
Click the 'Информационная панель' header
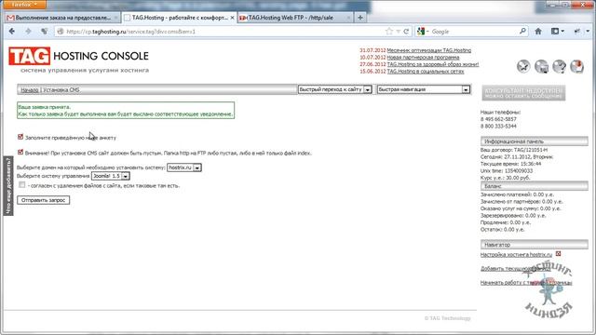(534, 141)
